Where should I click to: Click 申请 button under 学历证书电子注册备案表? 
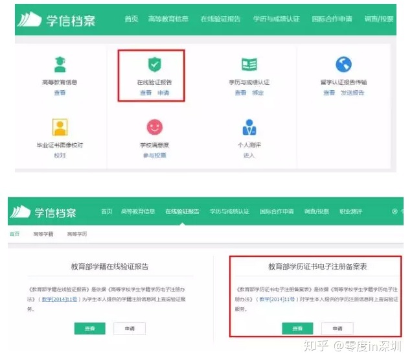(x=338, y=328)
